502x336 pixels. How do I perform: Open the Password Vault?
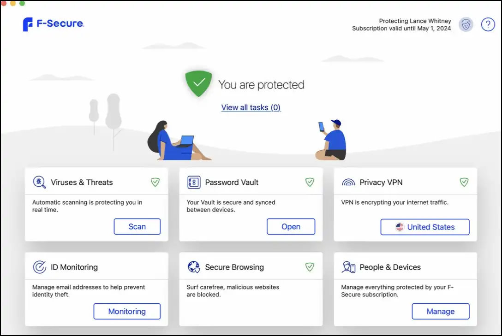click(x=291, y=226)
